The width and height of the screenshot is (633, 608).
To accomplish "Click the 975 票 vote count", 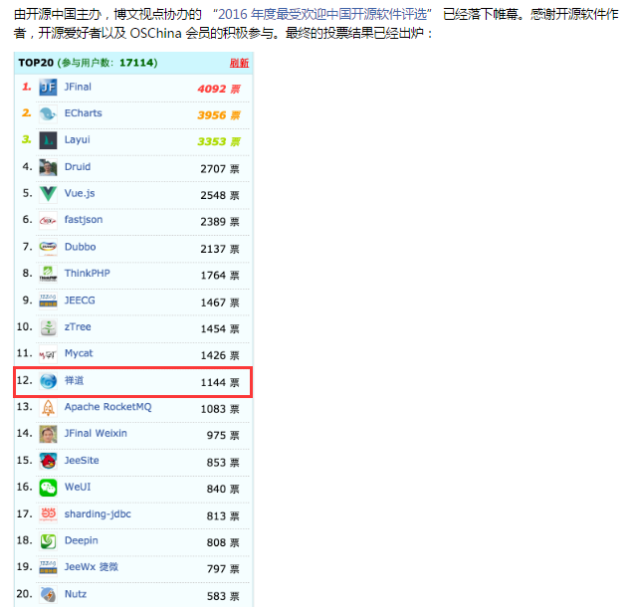I will (x=223, y=435).
